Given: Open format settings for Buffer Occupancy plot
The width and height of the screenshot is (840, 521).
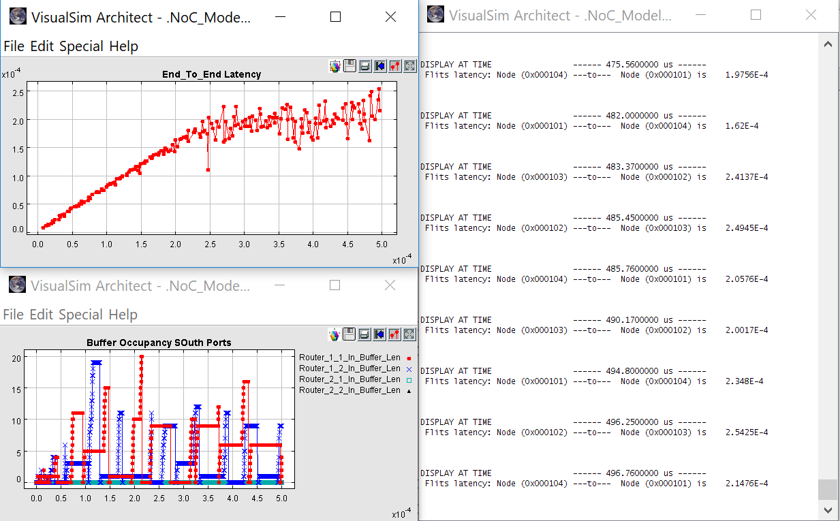Looking at the screenshot, I should pos(394,334).
